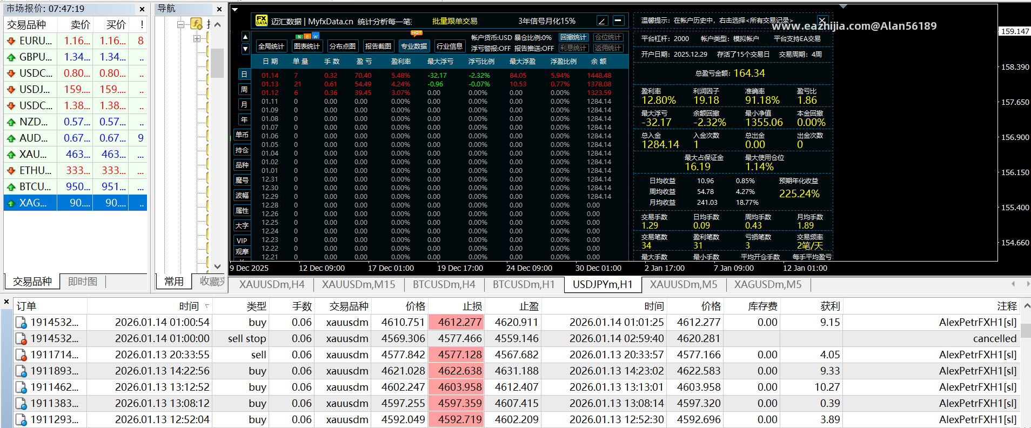The height and width of the screenshot is (428, 1031).
Task: Expand the Navigator child node plus sign
Action: tap(197, 38)
